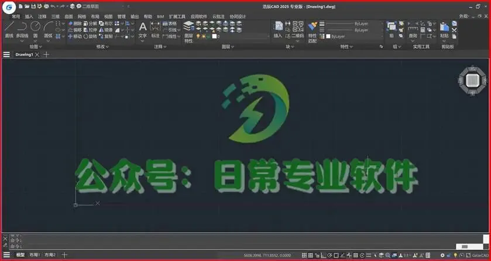Expand the Block (块) panel title
Screen dimensions: 491x261
click(290, 47)
